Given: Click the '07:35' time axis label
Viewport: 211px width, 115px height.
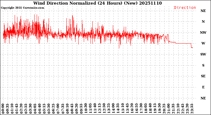Looking at the screenshot, I should click(63, 109).
